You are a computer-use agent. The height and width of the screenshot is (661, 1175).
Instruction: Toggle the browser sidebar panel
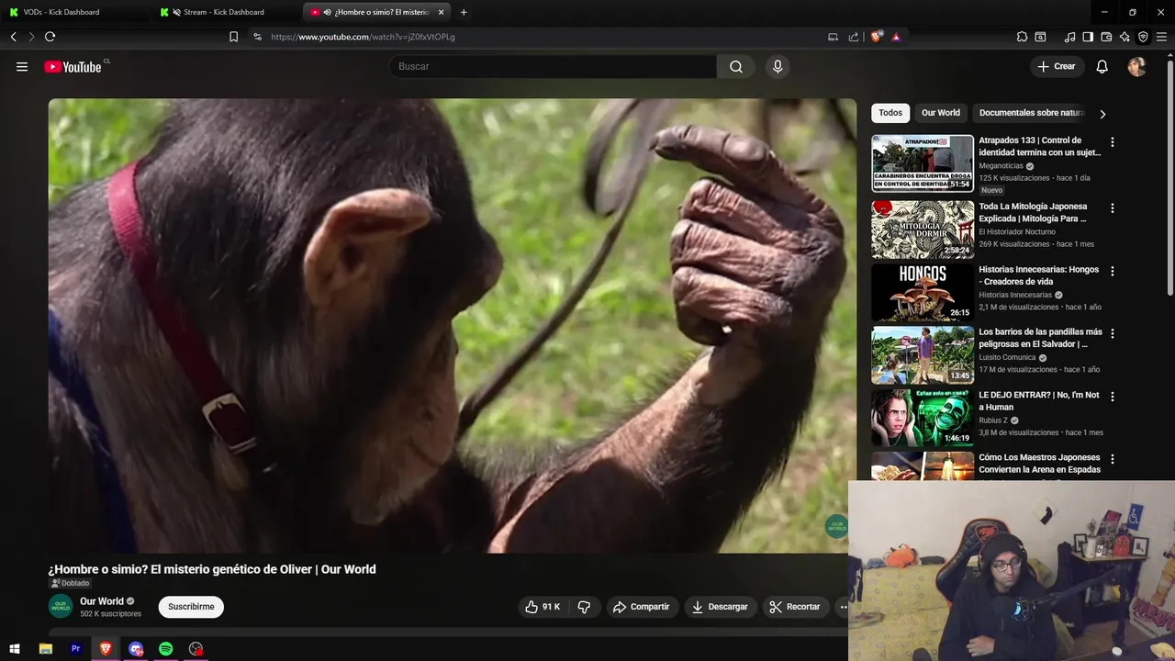coord(1088,37)
